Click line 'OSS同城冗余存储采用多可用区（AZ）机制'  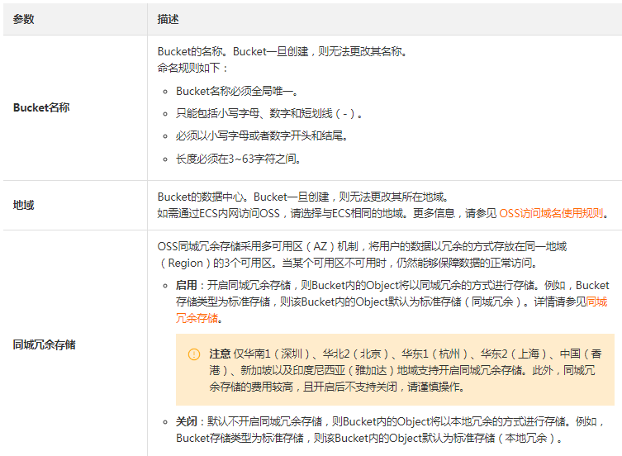pyautogui.click(x=362, y=246)
